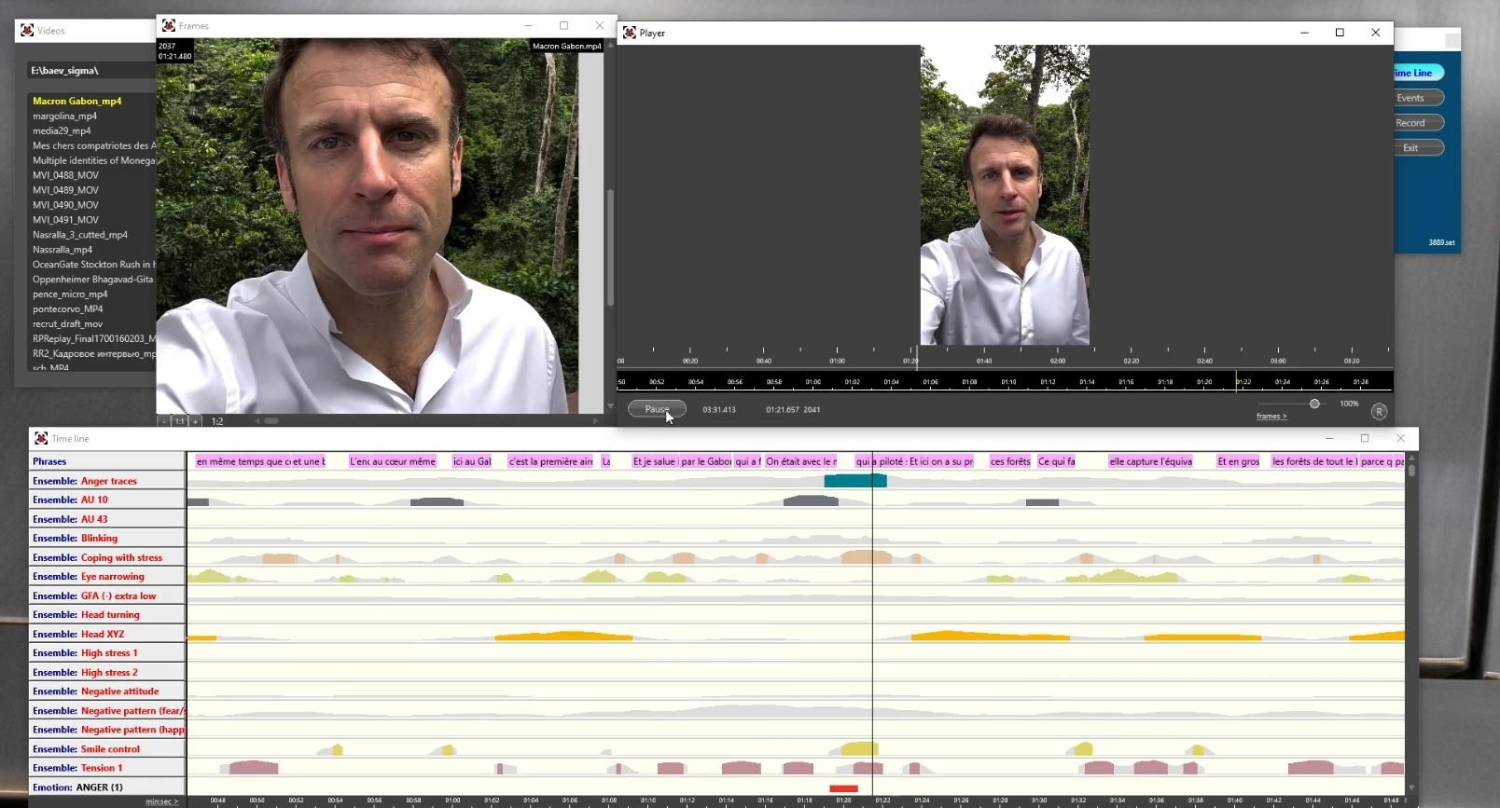1500x808 pixels.
Task: Open Nasralla_3_cutted_mp4 from the video list
Action: click(x=80, y=235)
